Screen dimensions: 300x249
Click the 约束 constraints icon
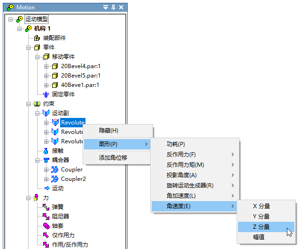point(37,104)
